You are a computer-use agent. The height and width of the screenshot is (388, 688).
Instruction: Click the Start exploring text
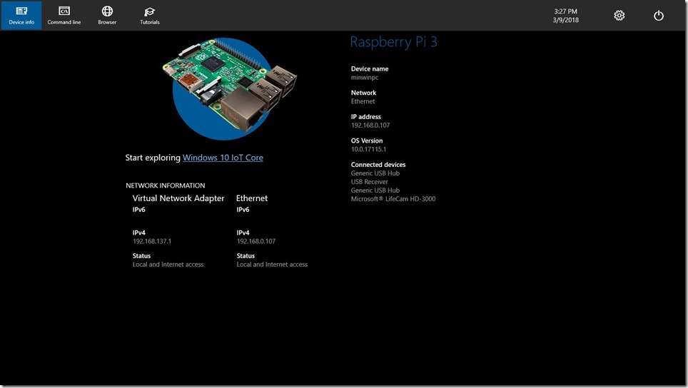[153, 158]
